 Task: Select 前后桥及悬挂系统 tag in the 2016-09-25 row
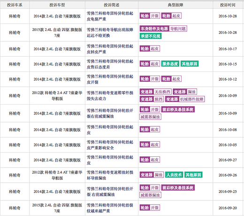tap(178, 187)
